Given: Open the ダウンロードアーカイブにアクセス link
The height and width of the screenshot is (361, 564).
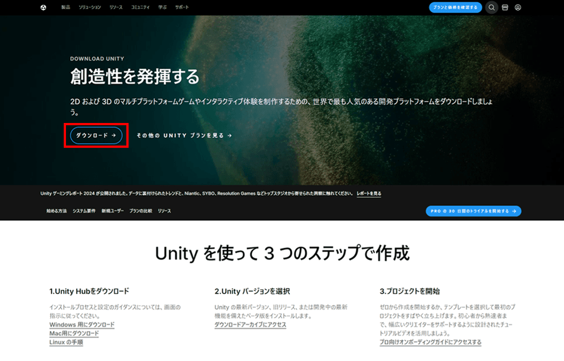Looking at the screenshot, I should point(250,325).
